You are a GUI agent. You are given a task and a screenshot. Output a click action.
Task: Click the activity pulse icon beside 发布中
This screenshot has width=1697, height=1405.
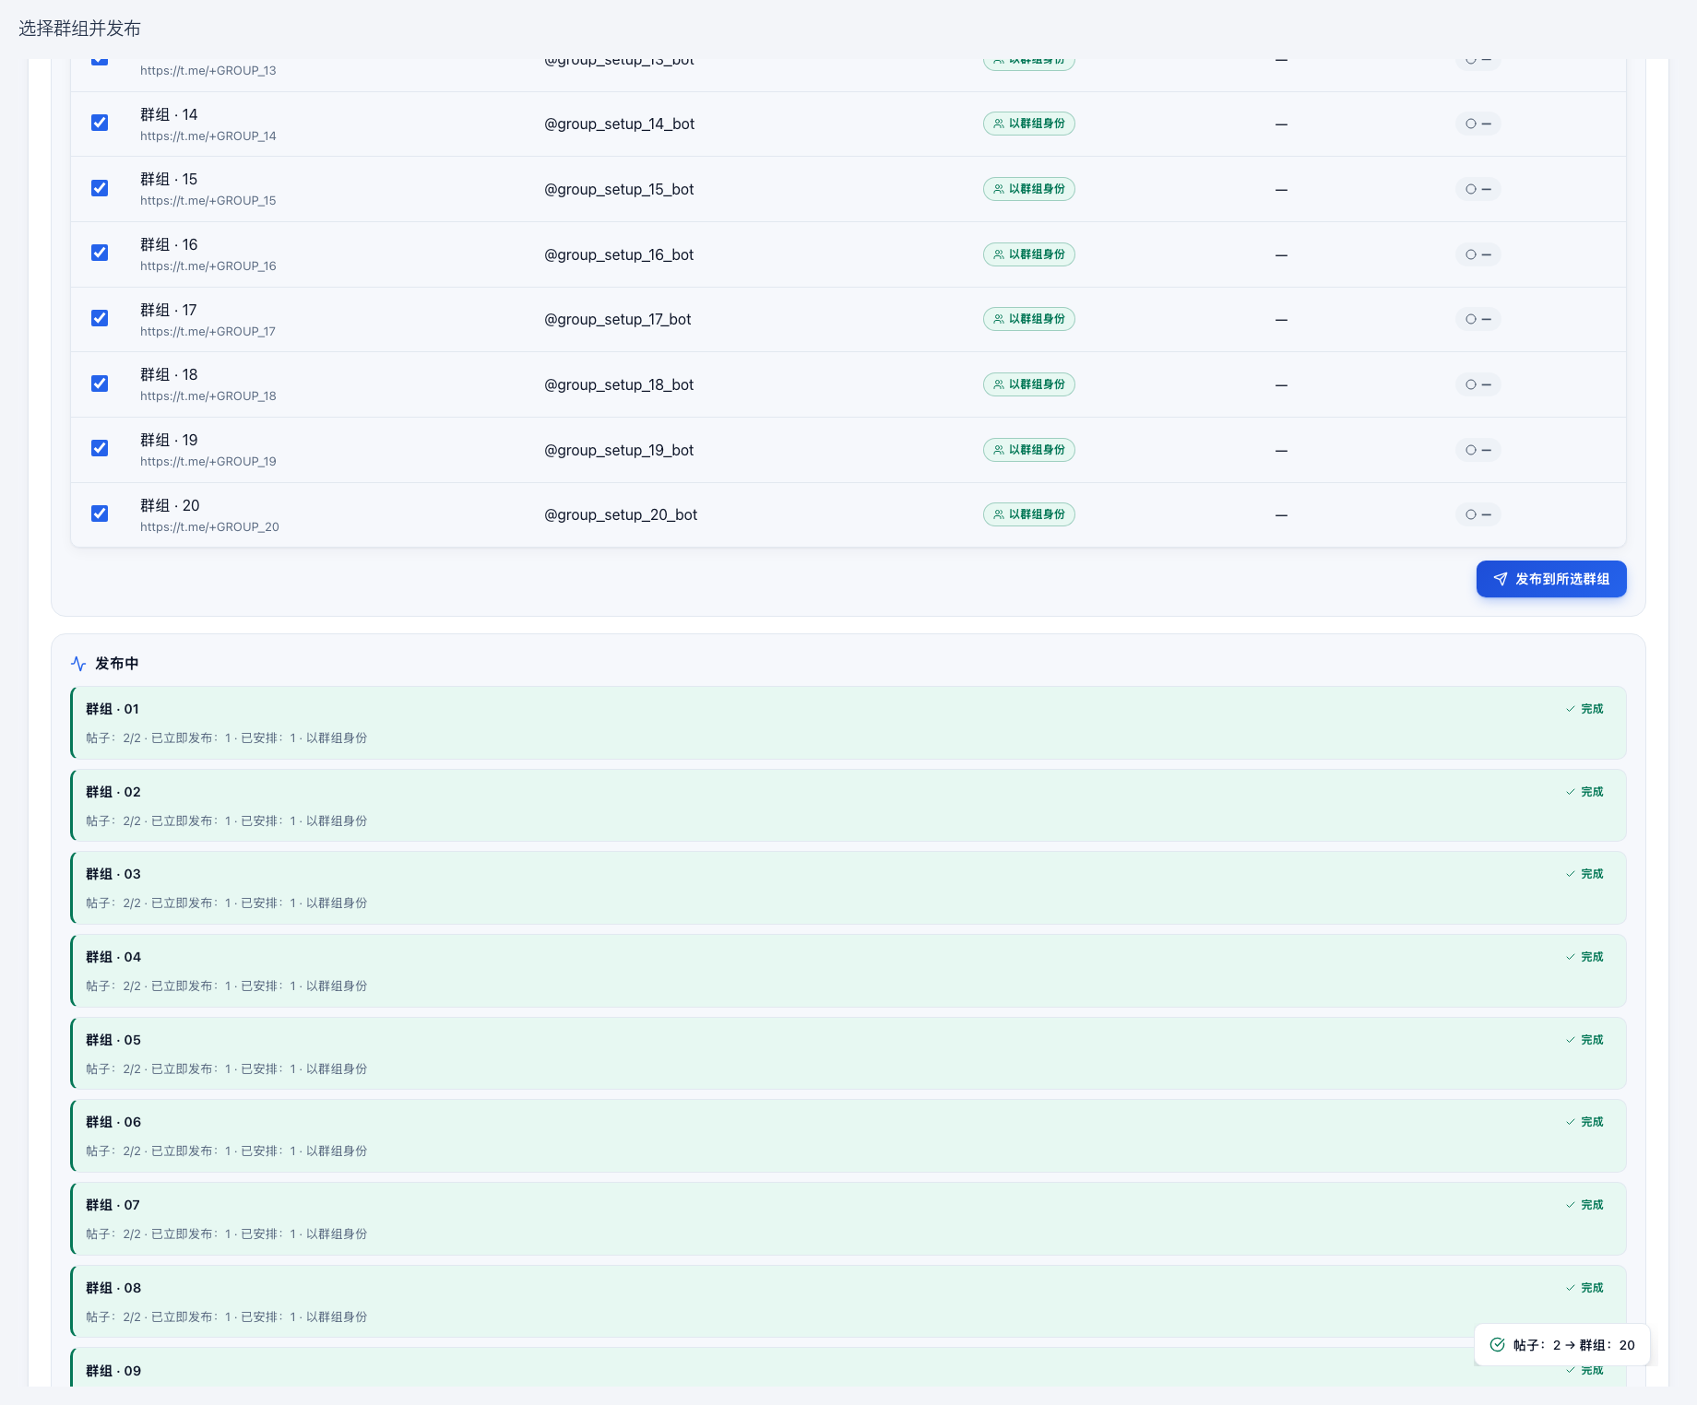click(x=78, y=664)
